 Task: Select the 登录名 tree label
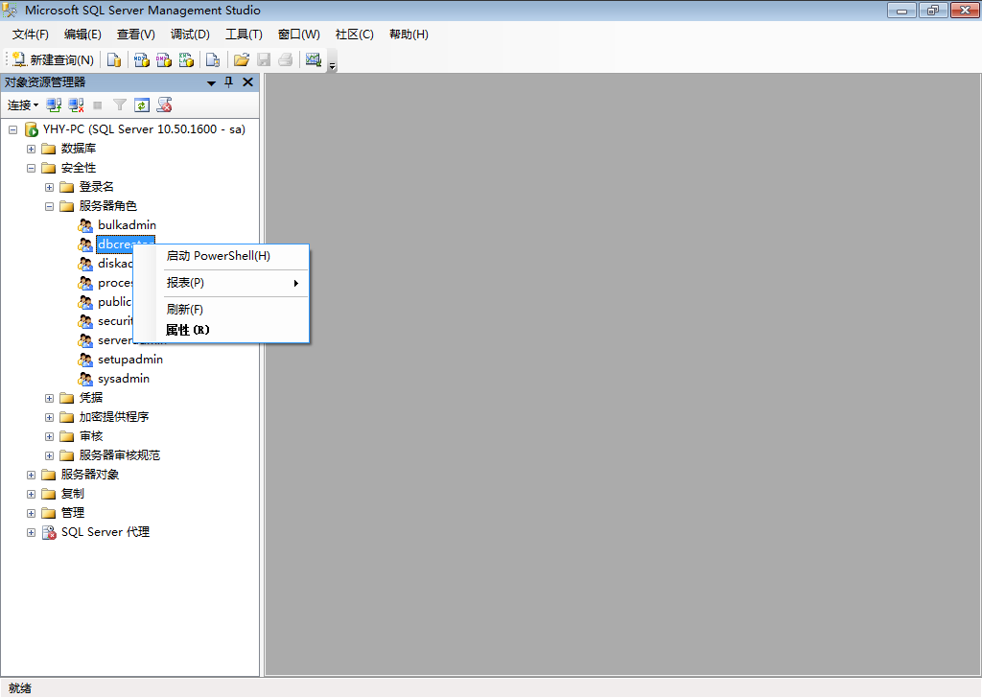click(97, 187)
